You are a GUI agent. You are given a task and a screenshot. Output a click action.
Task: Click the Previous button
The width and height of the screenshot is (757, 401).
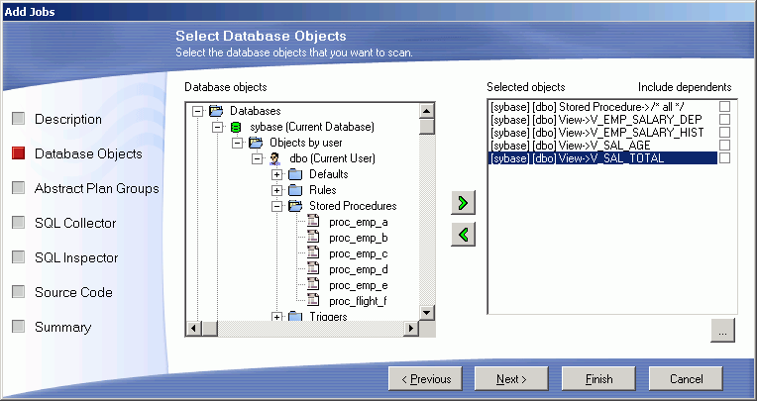tap(425, 379)
